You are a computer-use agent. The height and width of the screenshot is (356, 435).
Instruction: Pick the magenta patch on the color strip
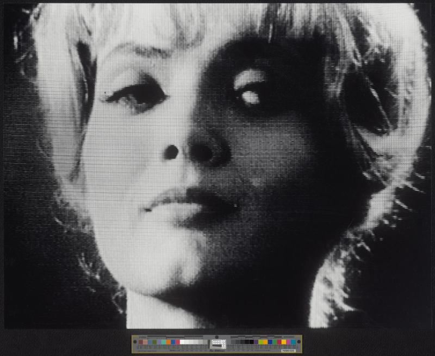(x=288, y=341)
